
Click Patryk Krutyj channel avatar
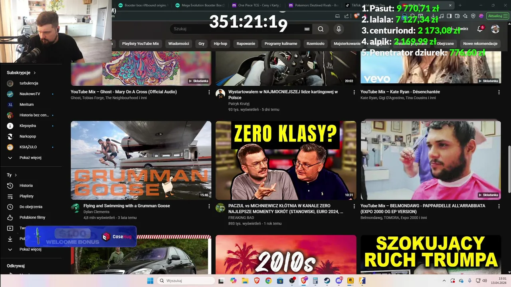coord(220,94)
